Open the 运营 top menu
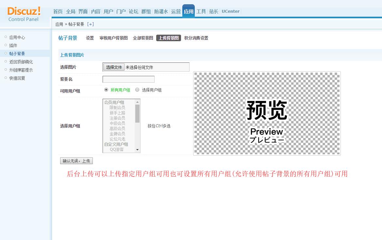Screen dimensions: 382x240 point(176,11)
